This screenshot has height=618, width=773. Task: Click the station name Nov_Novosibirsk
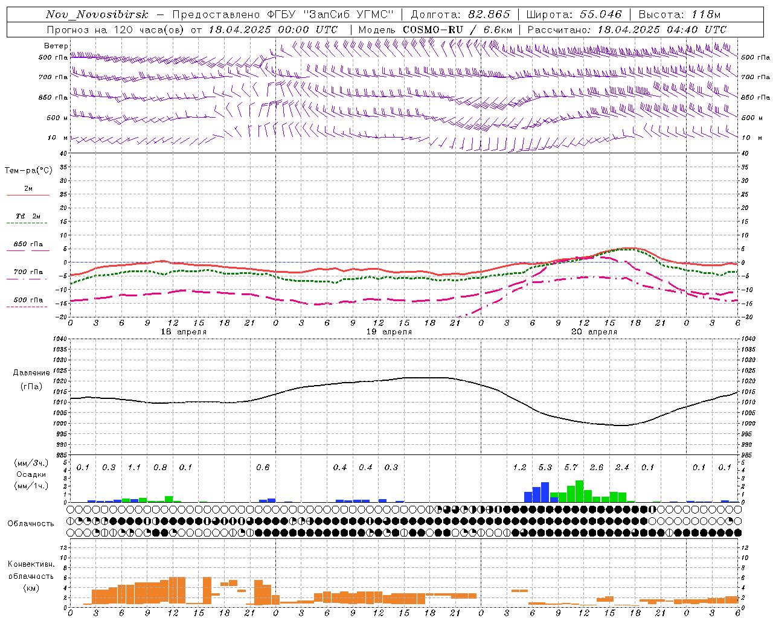click(97, 14)
